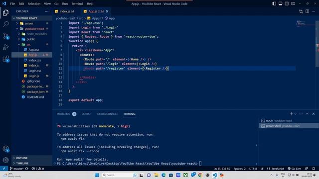Expand the OUTLINE section
The image size is (319, 179).
point(31,158)
